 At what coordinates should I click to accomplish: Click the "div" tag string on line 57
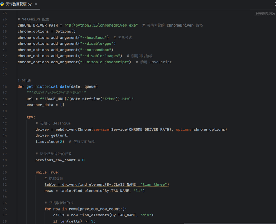coord(146,215)
